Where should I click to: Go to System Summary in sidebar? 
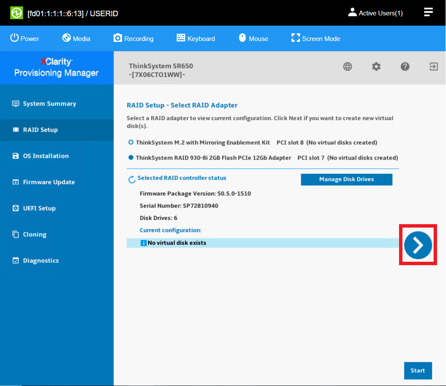coord(49,104)
